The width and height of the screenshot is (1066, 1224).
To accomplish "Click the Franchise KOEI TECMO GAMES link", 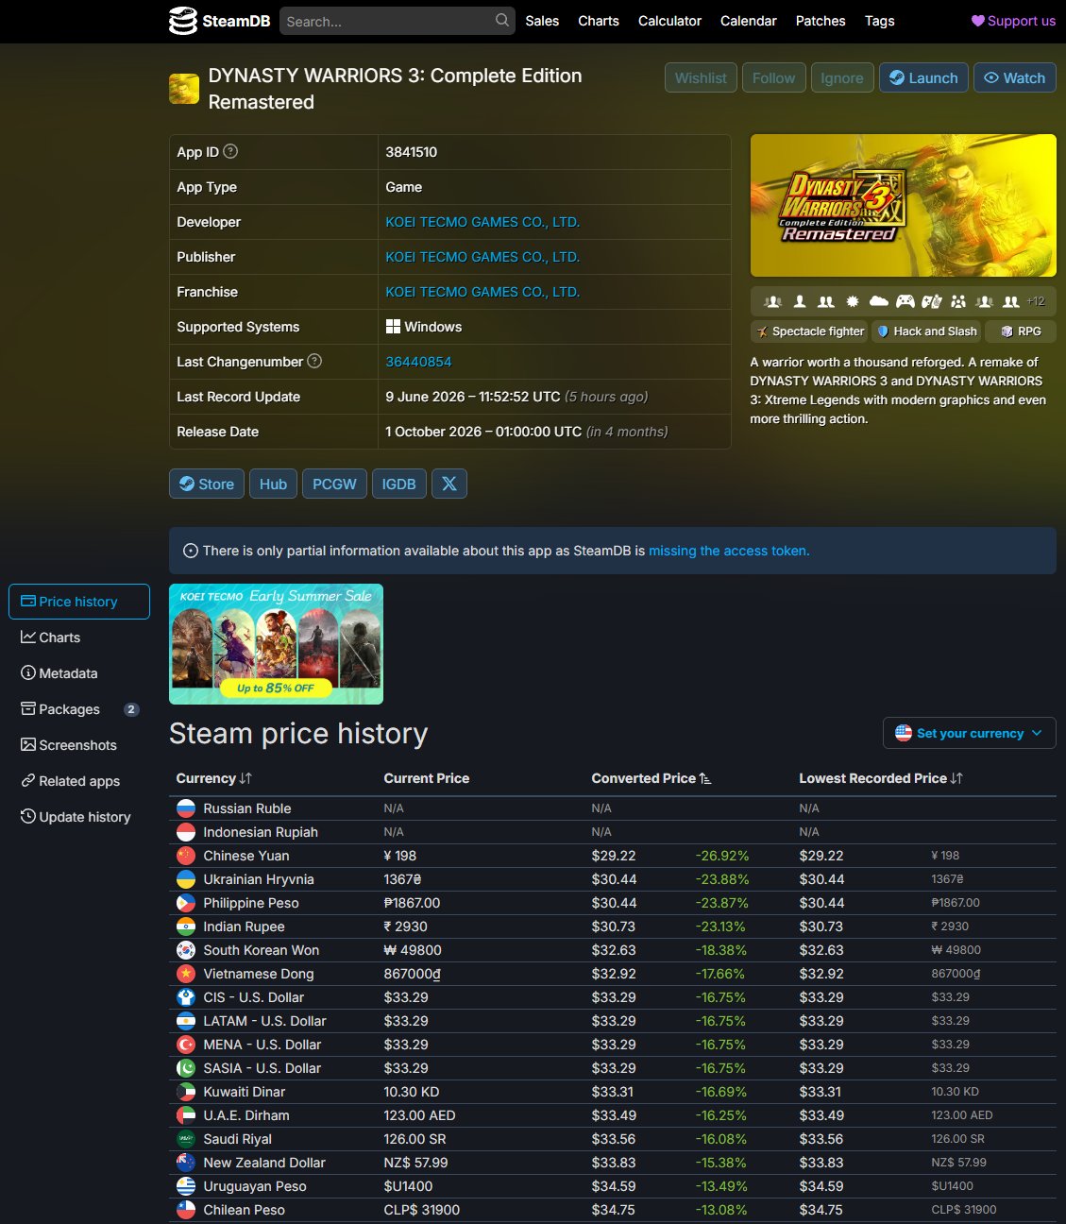I will [x=482, y=292].
